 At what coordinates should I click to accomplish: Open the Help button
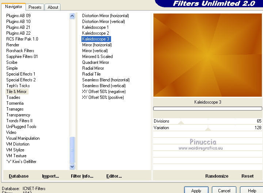coord(252,190)
